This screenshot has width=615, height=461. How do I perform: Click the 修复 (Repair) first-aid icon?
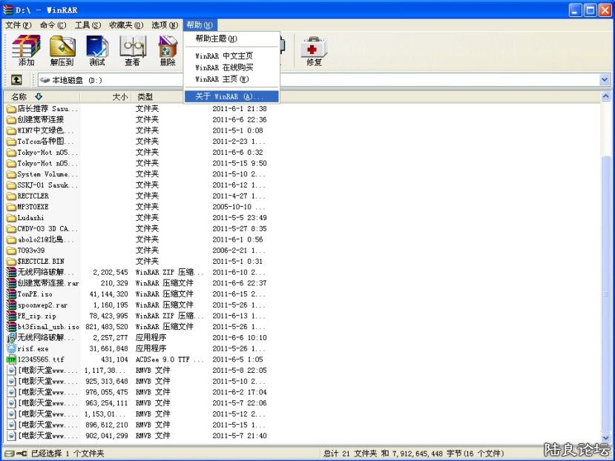coord(314,50)
